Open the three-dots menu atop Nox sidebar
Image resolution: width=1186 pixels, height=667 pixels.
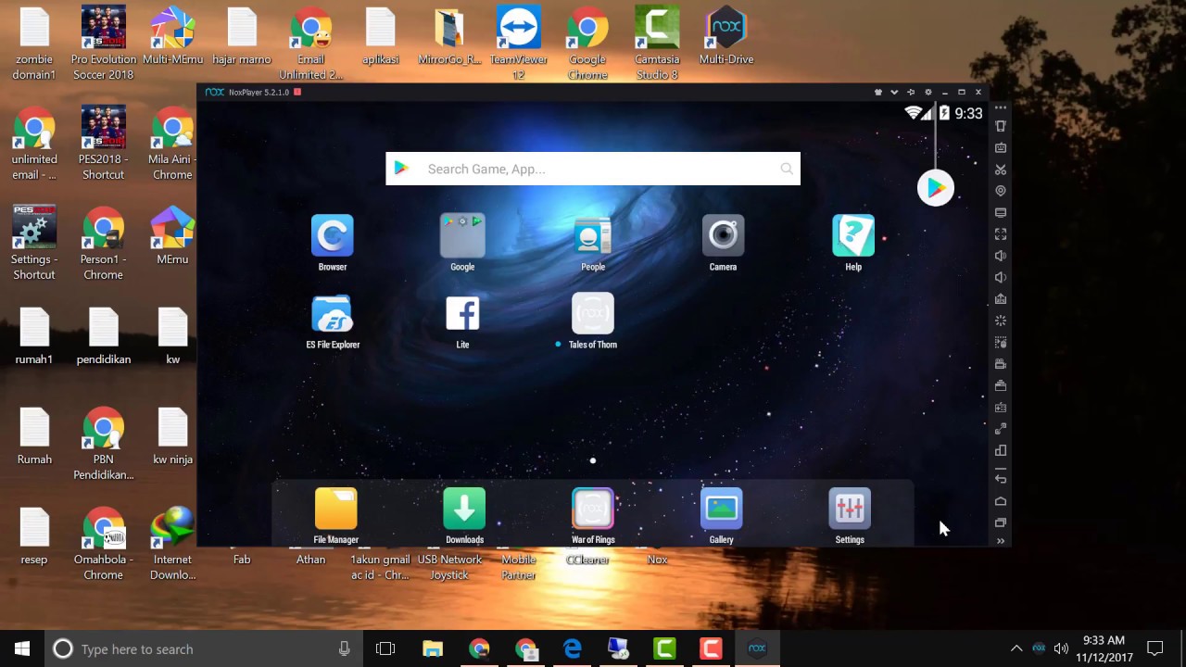(x=1001, y=108)
